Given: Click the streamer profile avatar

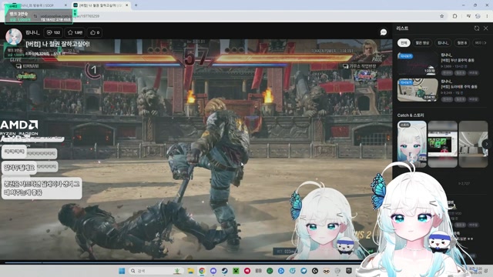Looking at the screenshot, I should (x=14, y=36).
